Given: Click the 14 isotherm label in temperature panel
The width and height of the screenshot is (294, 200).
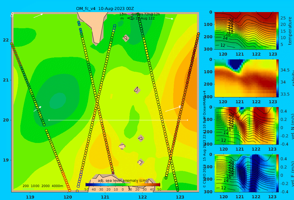Looking at the screenshot, I should pyautogui.click(x=225, y=38).
